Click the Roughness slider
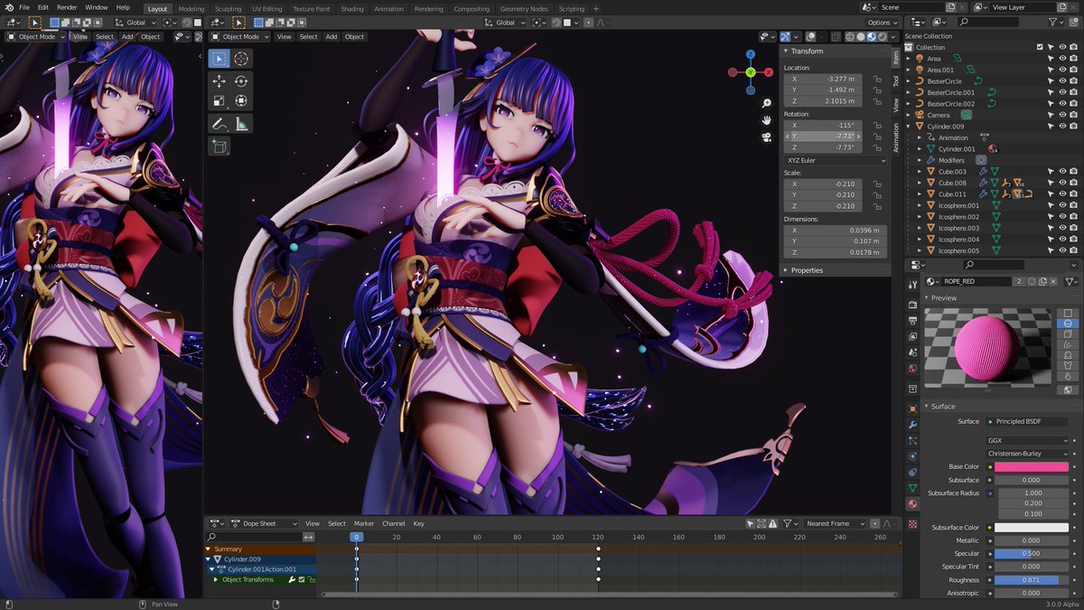The height and width of the screenshot is (610, 1084). [1032, 580]
